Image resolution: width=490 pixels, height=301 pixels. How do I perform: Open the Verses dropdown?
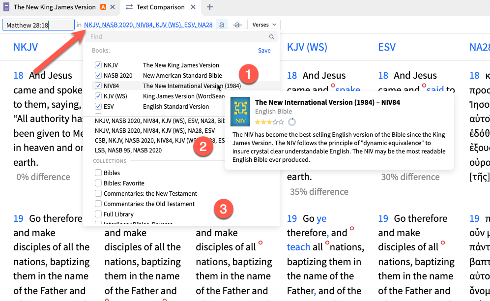[264, 25]
